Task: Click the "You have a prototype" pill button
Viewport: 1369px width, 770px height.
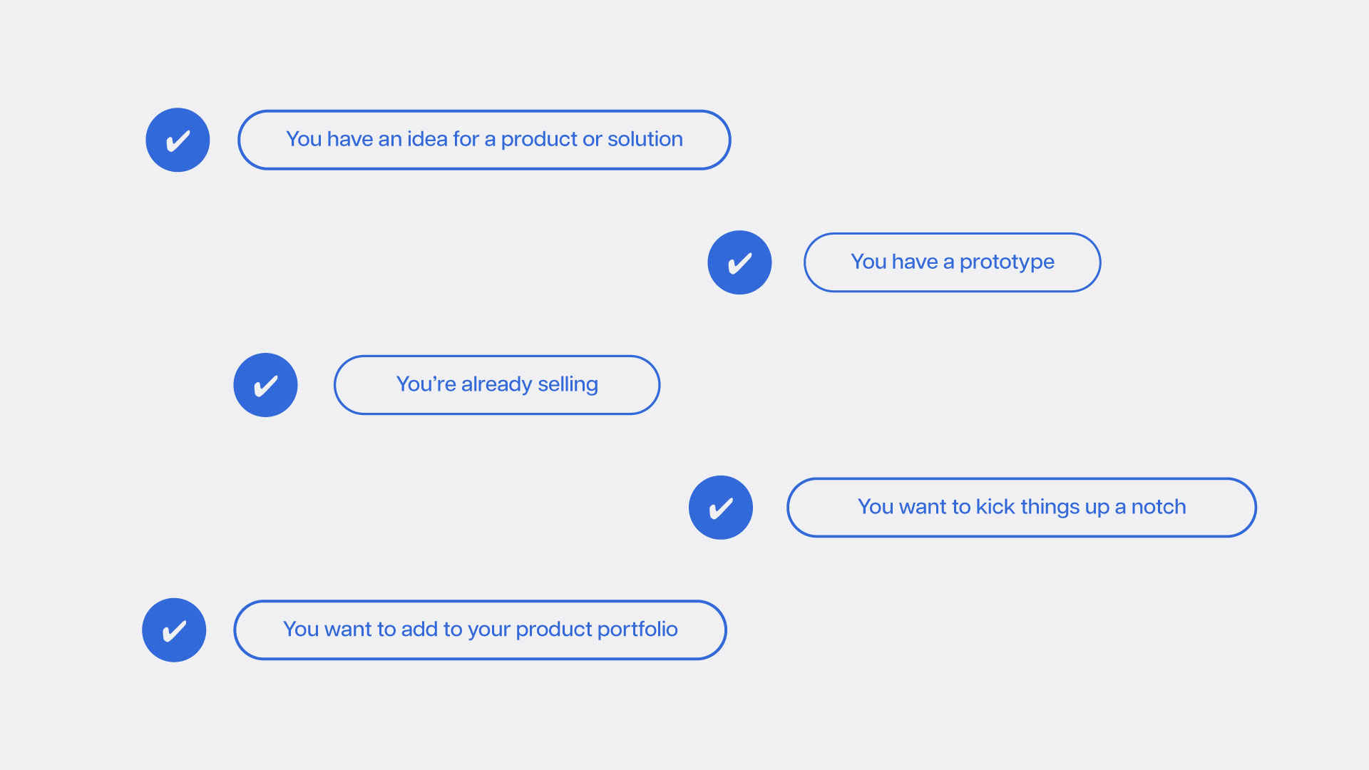Action: pyautogui.click(x=953, y=262)
